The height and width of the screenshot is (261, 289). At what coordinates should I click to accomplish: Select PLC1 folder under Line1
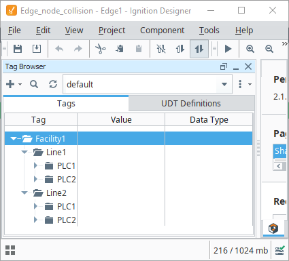[x=66, y=166]
